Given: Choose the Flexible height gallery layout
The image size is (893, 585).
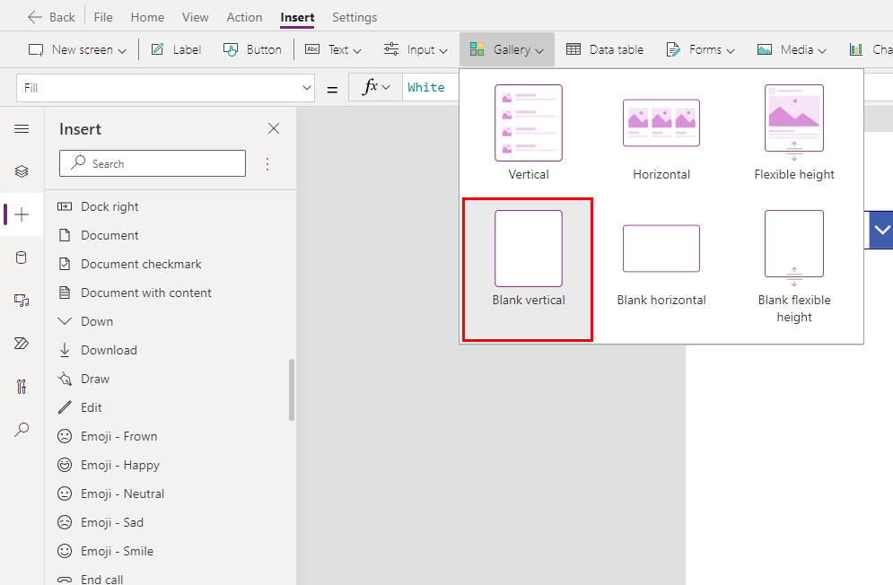Looking at the screenshot, I should (794, 132).
